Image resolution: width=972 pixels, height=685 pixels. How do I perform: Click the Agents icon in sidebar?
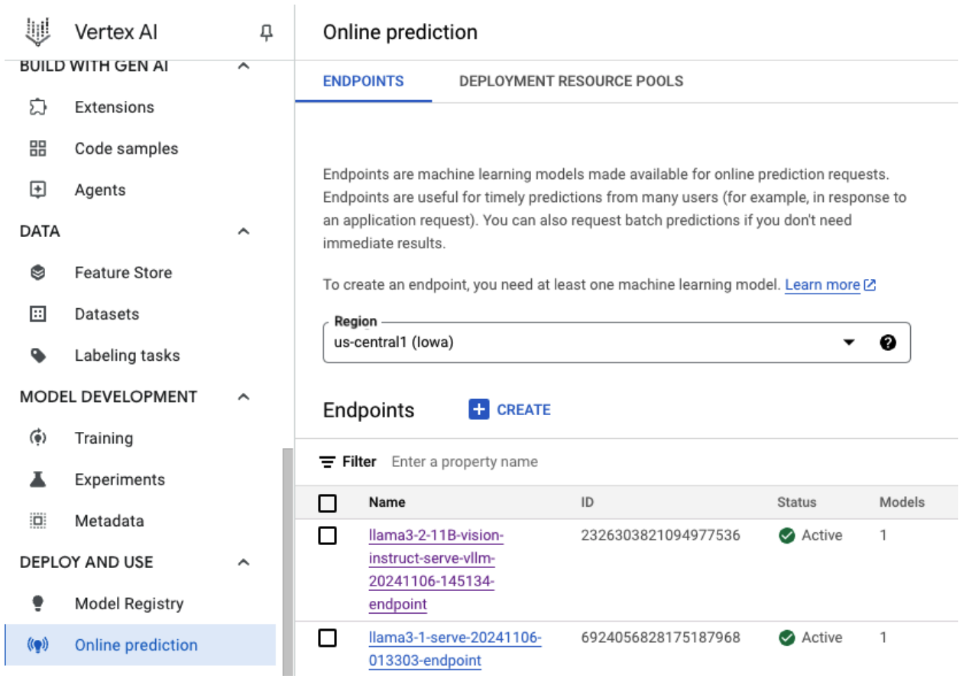(x=38, y=190)
